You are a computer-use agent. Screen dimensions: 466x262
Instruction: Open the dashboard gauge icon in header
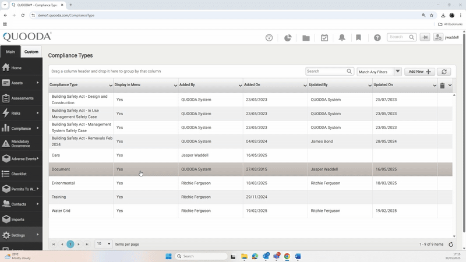click(269, 38)
